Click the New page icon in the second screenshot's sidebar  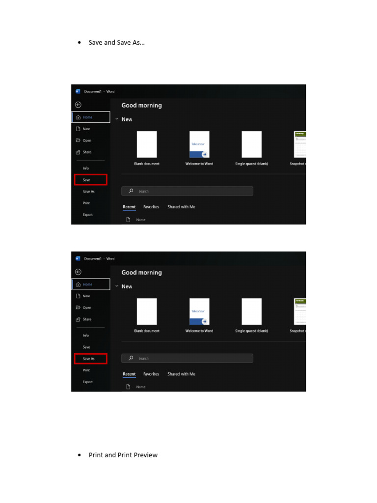[78, 296]
